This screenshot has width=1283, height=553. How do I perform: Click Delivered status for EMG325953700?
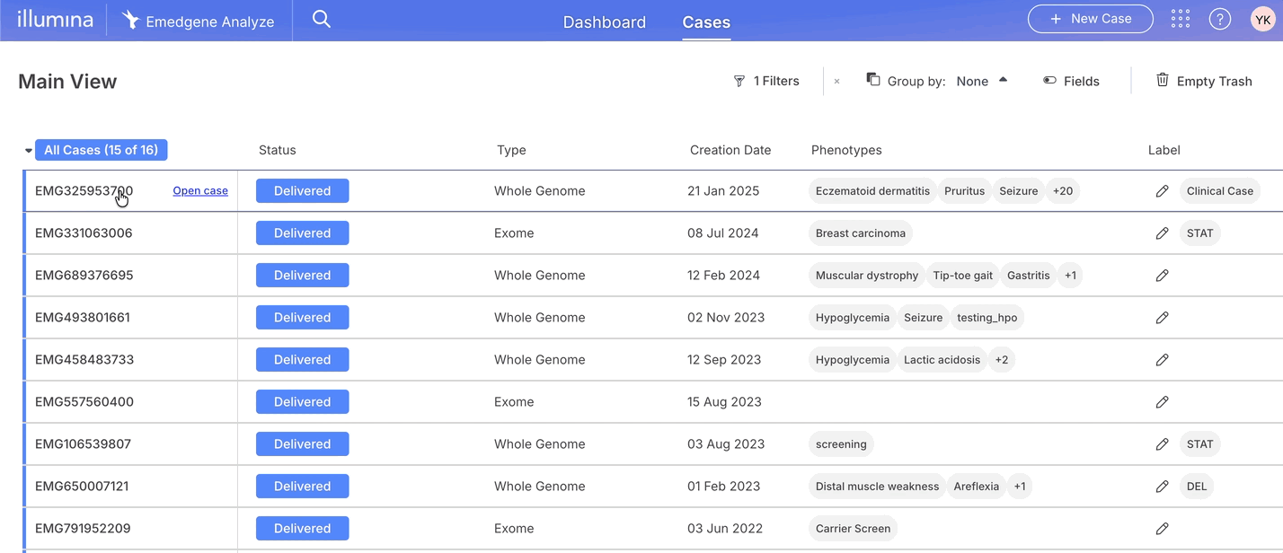point(303,191)
